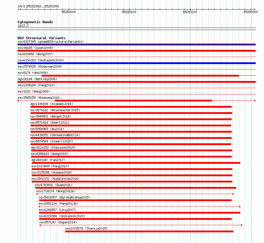
Task: Open nsv2802332 (Huddleston2016) variant
Action: (55, 179)
